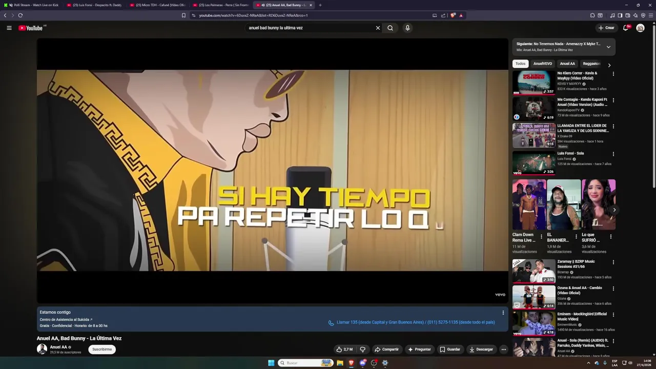
Task: Open options for No Kiero Correr video
Action: [613, 74]
